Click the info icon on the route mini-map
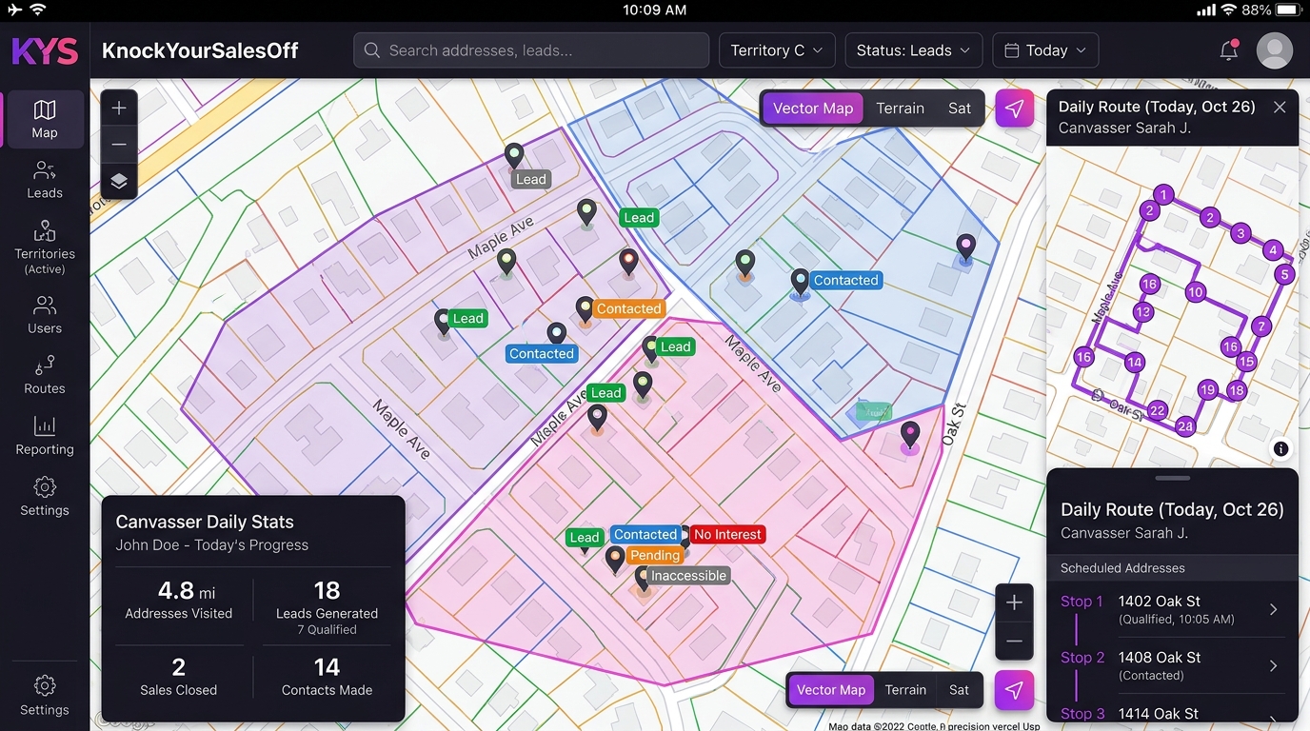This screenshot has width=1310, height=731. click(1281, 449)
